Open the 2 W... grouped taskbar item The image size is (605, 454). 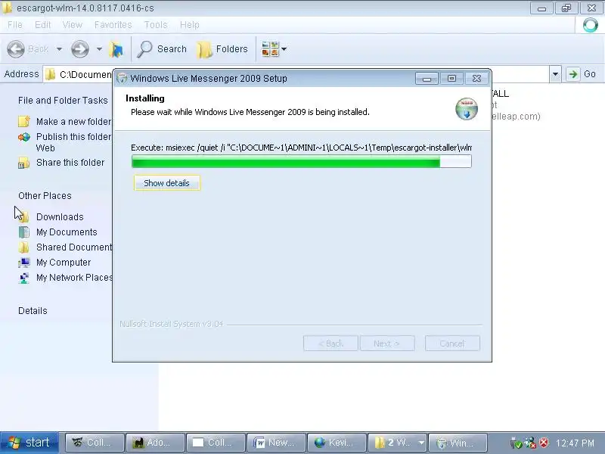point(398,443)
